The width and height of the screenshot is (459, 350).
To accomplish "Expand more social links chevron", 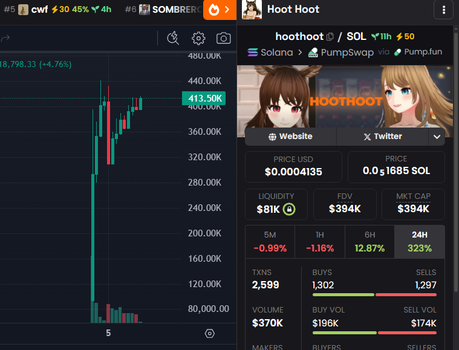I will 437,137.
